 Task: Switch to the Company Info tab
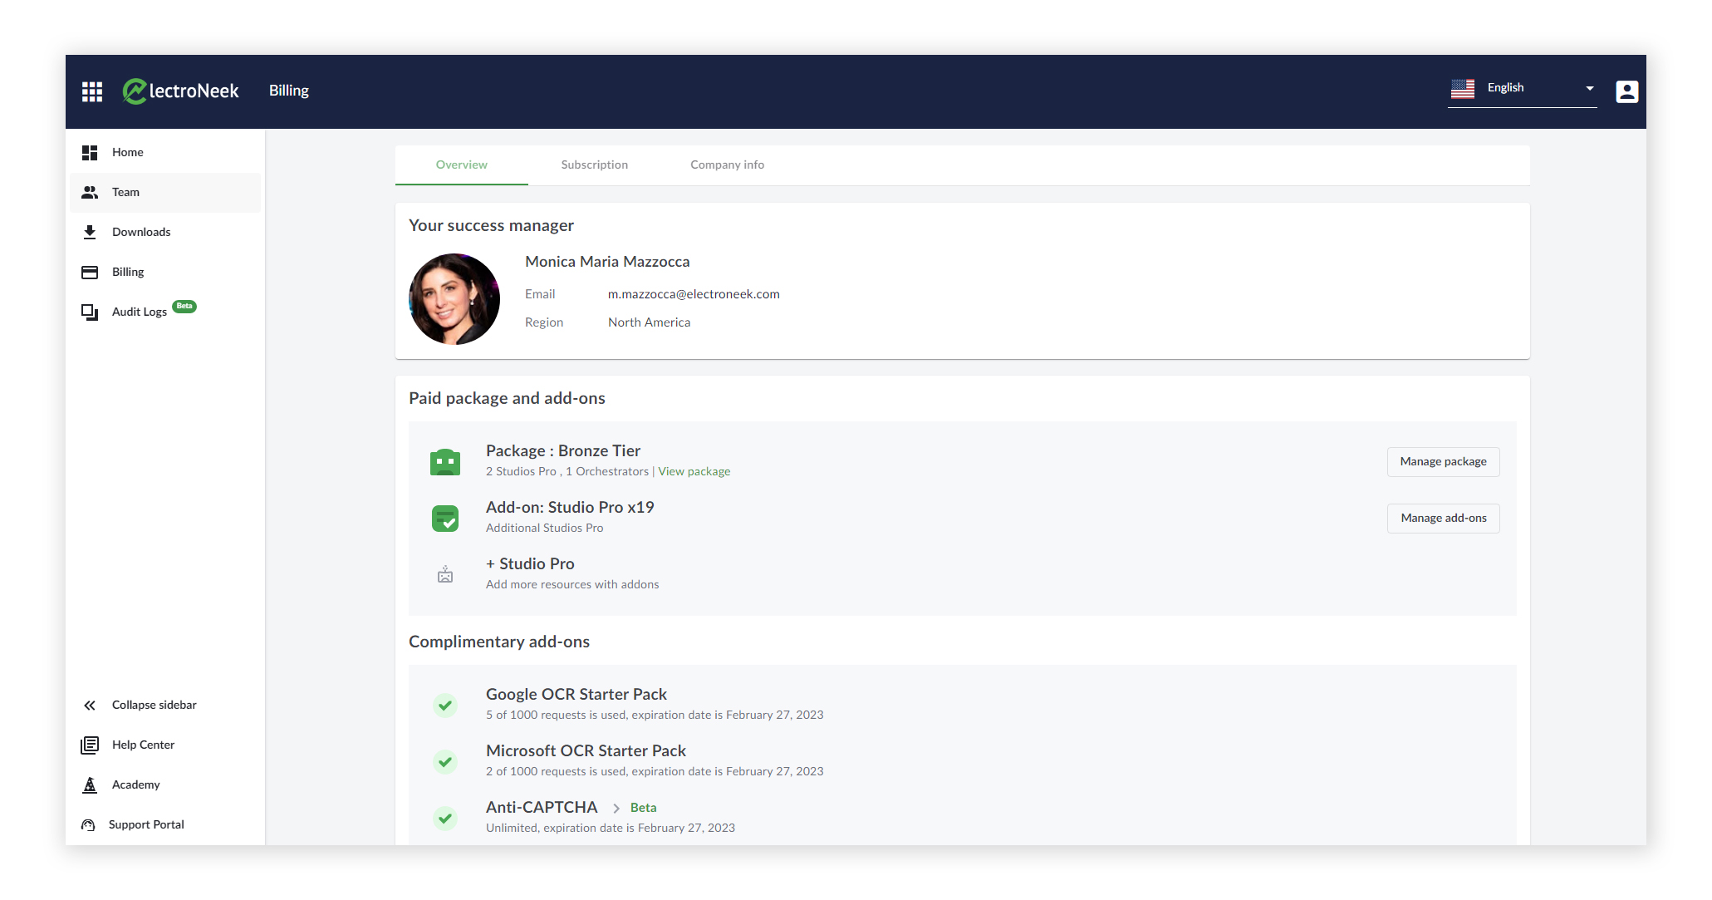pos(726,165)
